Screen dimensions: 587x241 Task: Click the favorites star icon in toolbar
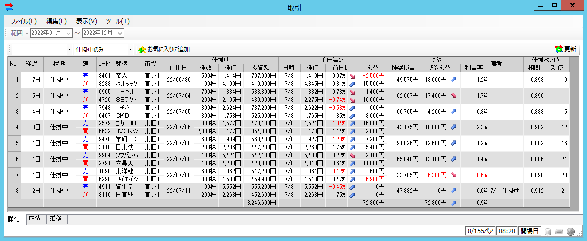[x=142, y=50]
